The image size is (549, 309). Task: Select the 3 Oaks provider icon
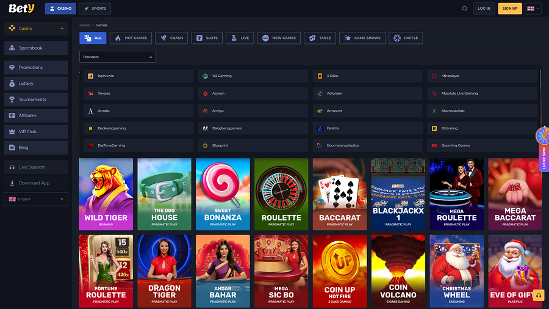pyautogui.click(x=320, y=76)
